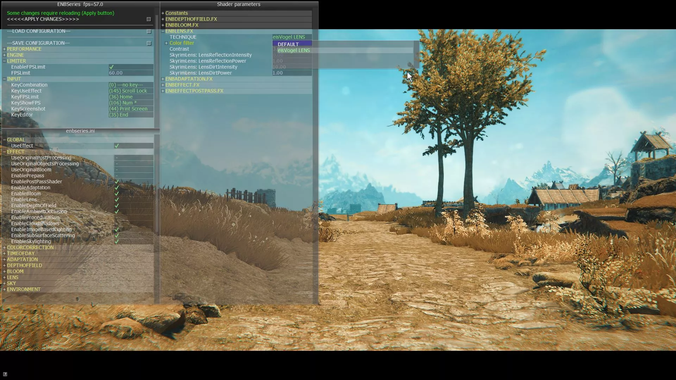Change KeyShowFPS Num * binding
The image size is (676, 380).
click(131, 103)
